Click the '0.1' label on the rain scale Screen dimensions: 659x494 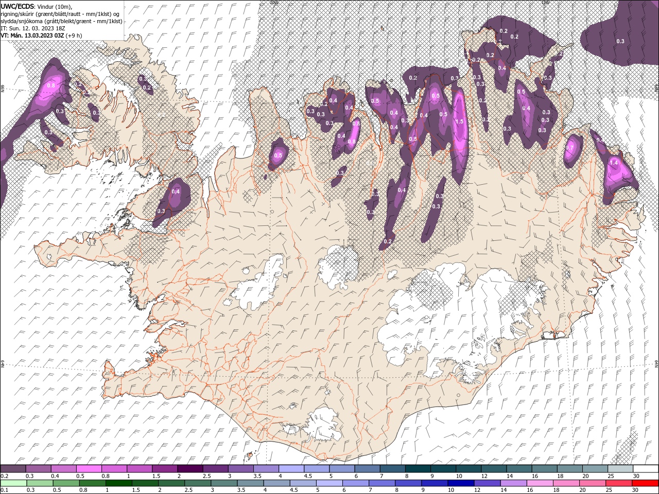tap(5, 490)
